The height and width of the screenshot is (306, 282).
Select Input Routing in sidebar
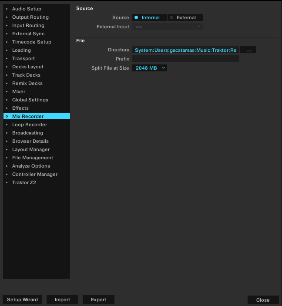click(37, 25)
